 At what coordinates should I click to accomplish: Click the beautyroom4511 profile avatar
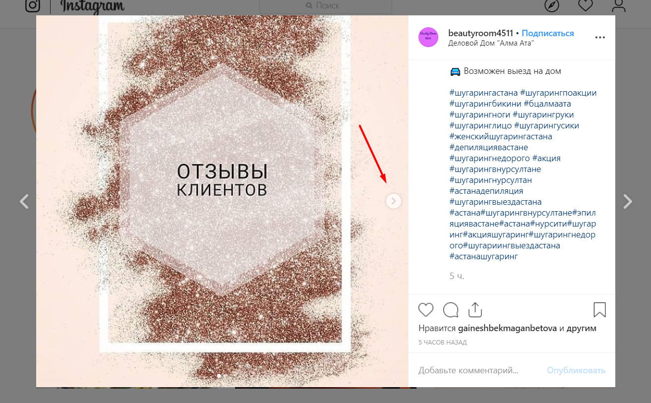[x=428, y=37]
